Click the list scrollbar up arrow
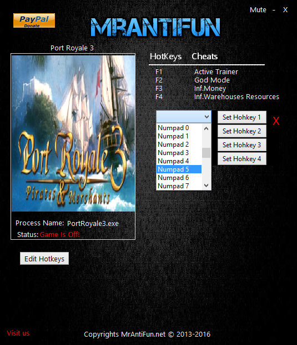The width and height of the screenshot is (297, 345). coord(206,128)
